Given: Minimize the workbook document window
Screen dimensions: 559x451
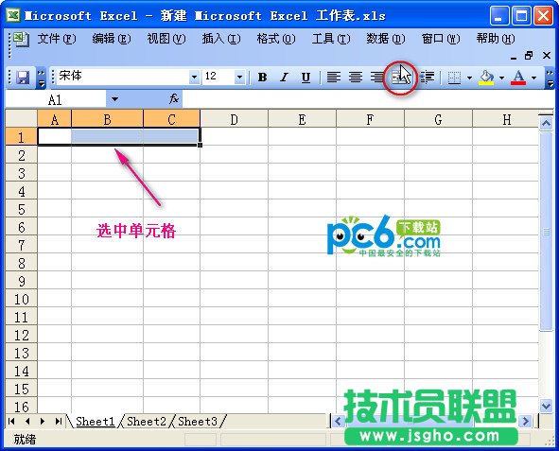Looking at the screenshot, I should pos(514,57).
